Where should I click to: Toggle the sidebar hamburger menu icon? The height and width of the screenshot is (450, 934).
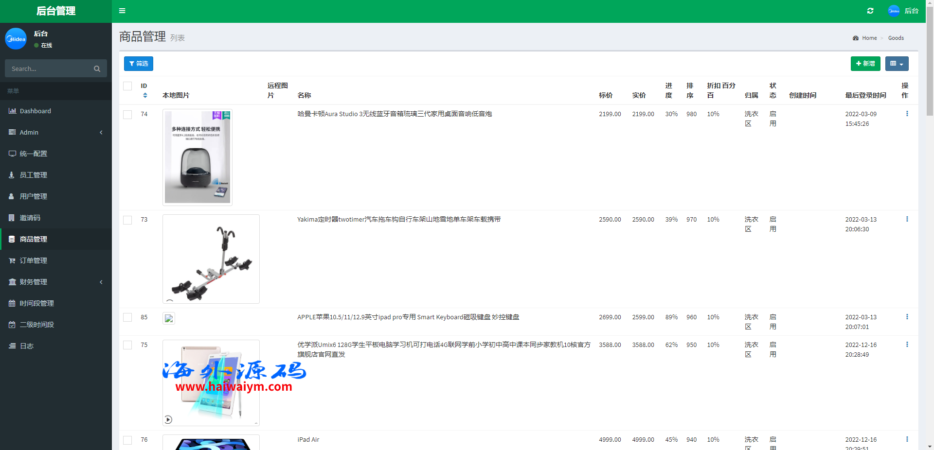[122, 11]
